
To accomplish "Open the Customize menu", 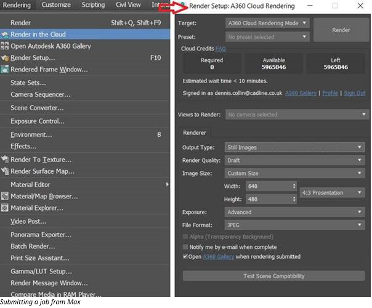I will [x=56, y=5].
